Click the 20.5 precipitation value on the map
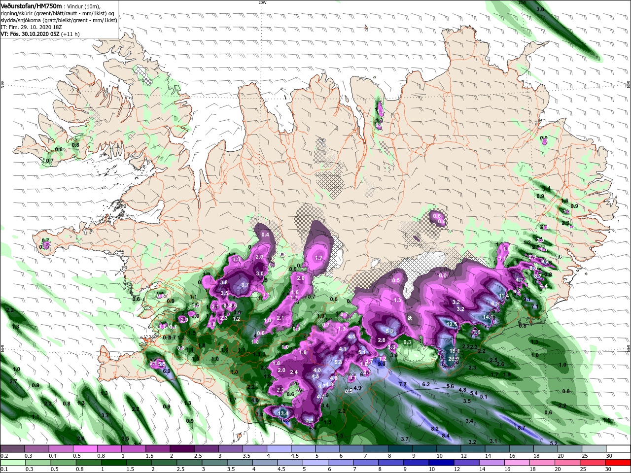The width and height of the screenshot is (631, 473). click(x=454, y=359)
